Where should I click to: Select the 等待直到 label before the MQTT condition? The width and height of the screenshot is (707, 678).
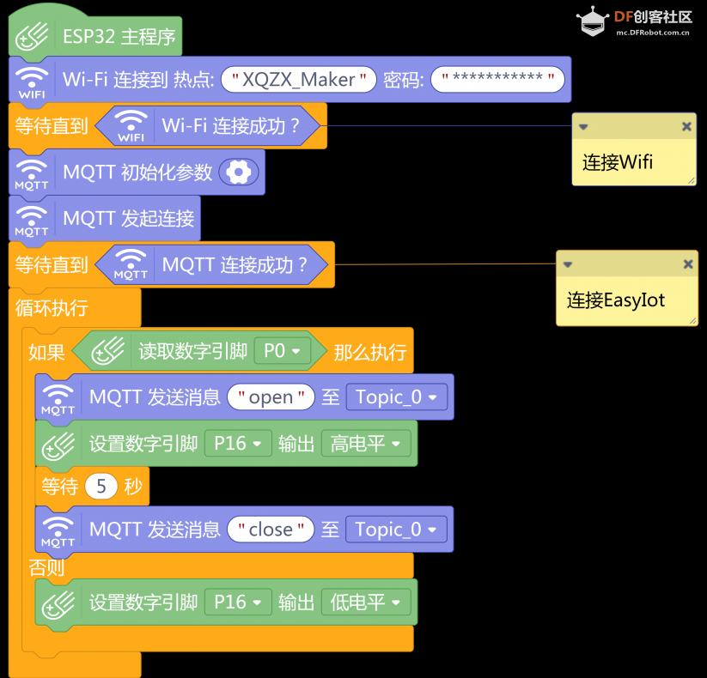pos(52,265)
